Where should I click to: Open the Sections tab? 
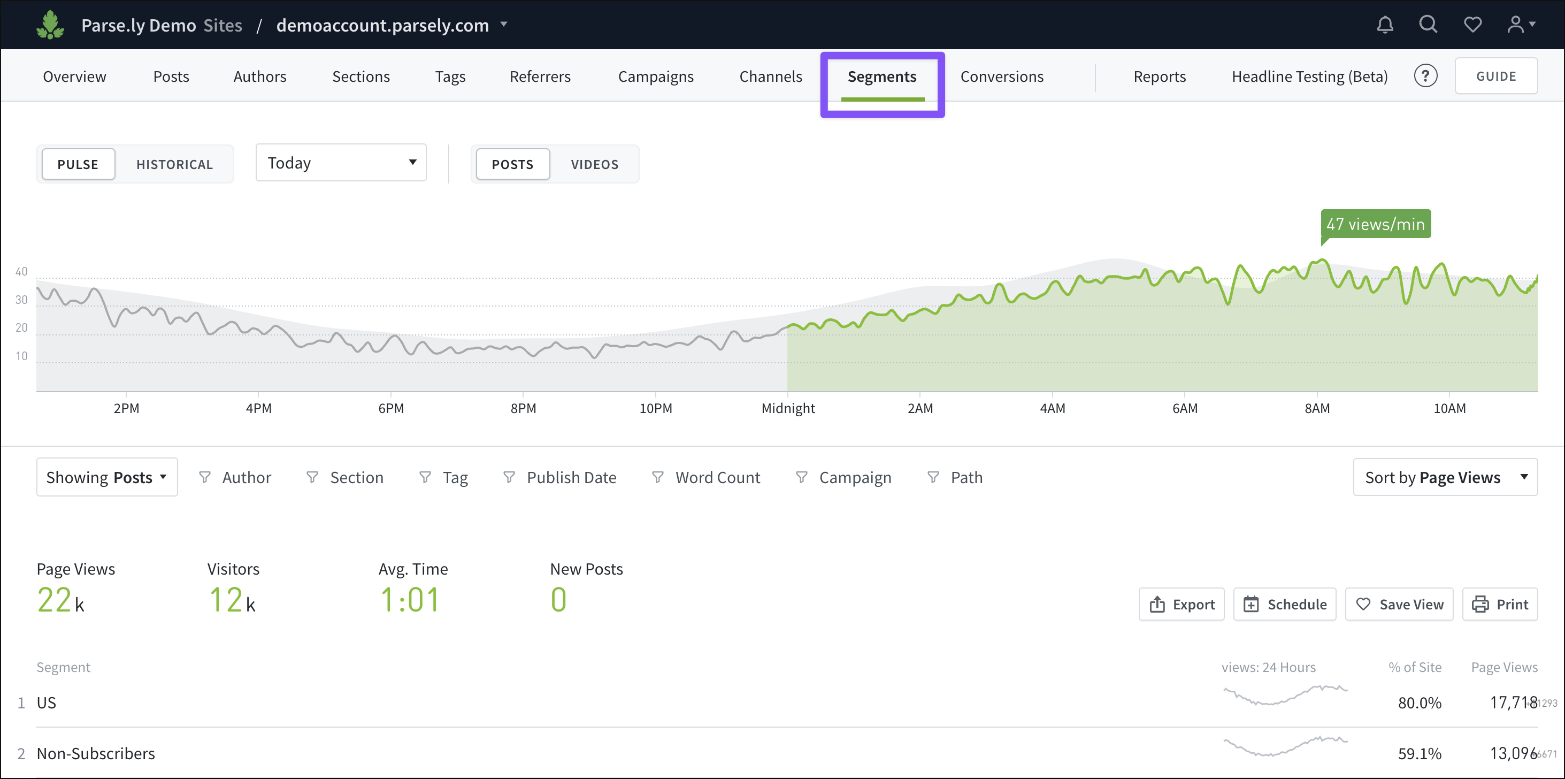361,77
